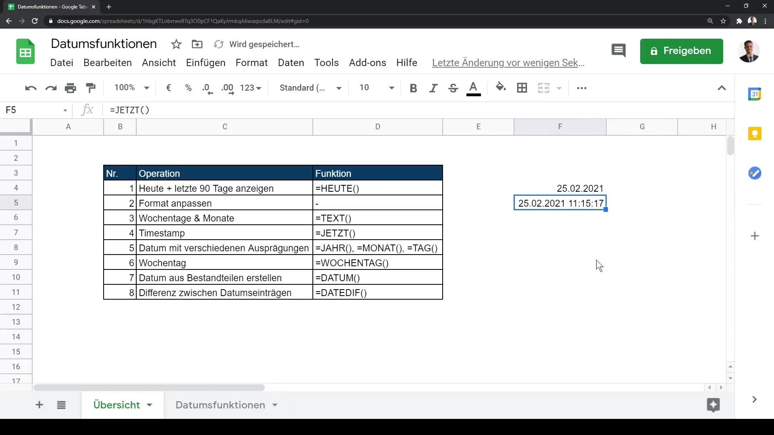Click the merge cells icon
This screenshot has width=774, height=435.
pos(543,88)
